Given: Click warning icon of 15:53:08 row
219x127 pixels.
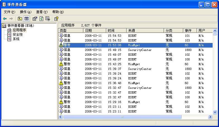Looking at the screenshot, I should pos(61,45).
